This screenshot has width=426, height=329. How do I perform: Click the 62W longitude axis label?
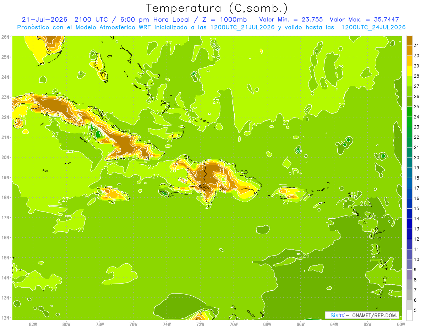(367, 324)
